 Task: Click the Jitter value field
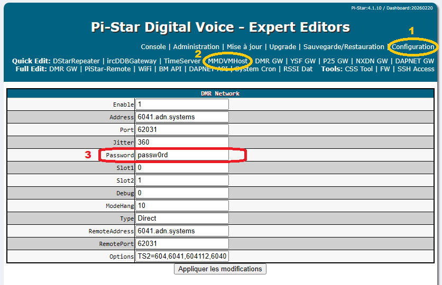pyautogui.click(x=182, y=142)
